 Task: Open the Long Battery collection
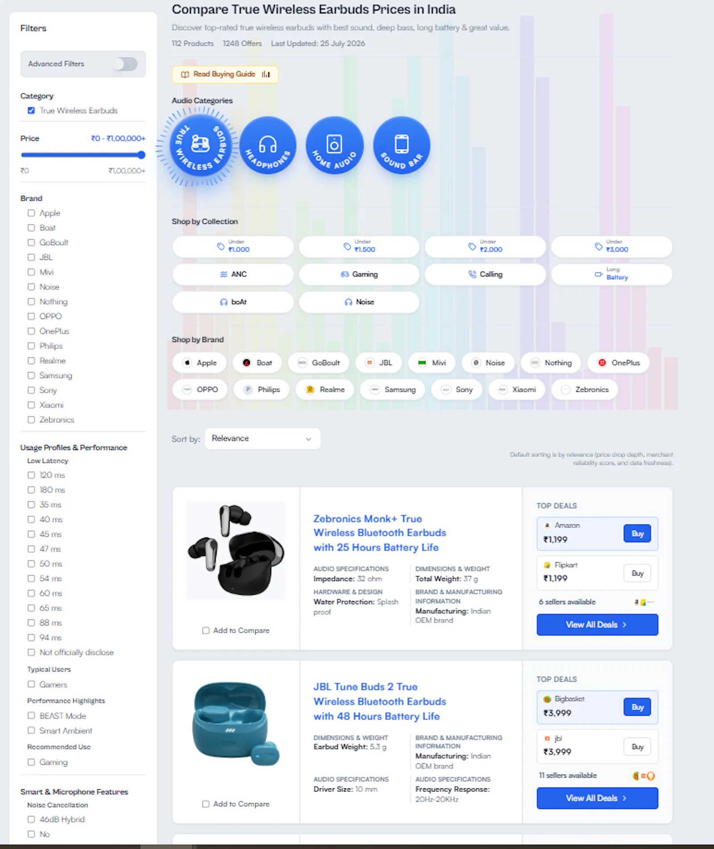[612, 274]
